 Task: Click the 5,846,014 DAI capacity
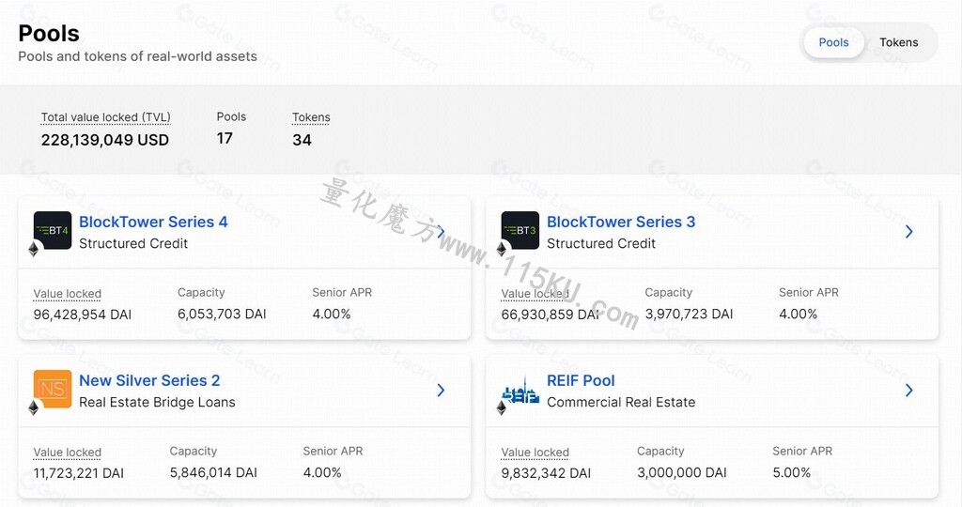[x=213, y=472]
